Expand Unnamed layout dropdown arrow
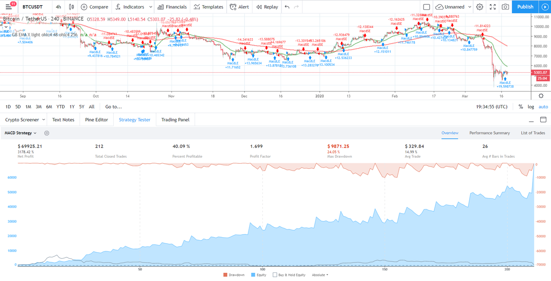Screen dimensions: 551x281 (x=469, y=7)
